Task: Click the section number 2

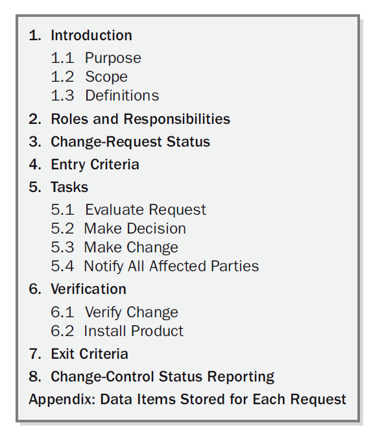Action: click(35, 119)
